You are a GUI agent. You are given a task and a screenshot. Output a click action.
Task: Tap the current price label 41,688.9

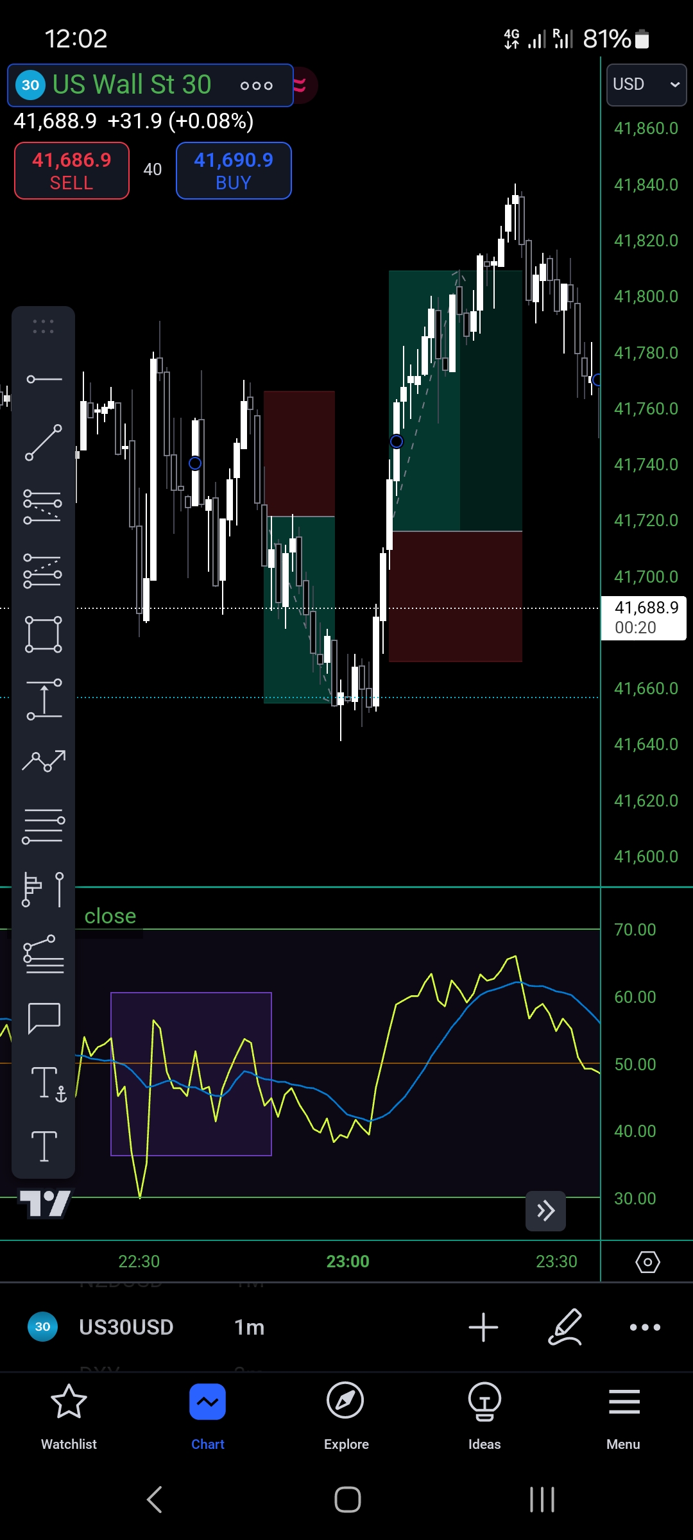[644, 618]
